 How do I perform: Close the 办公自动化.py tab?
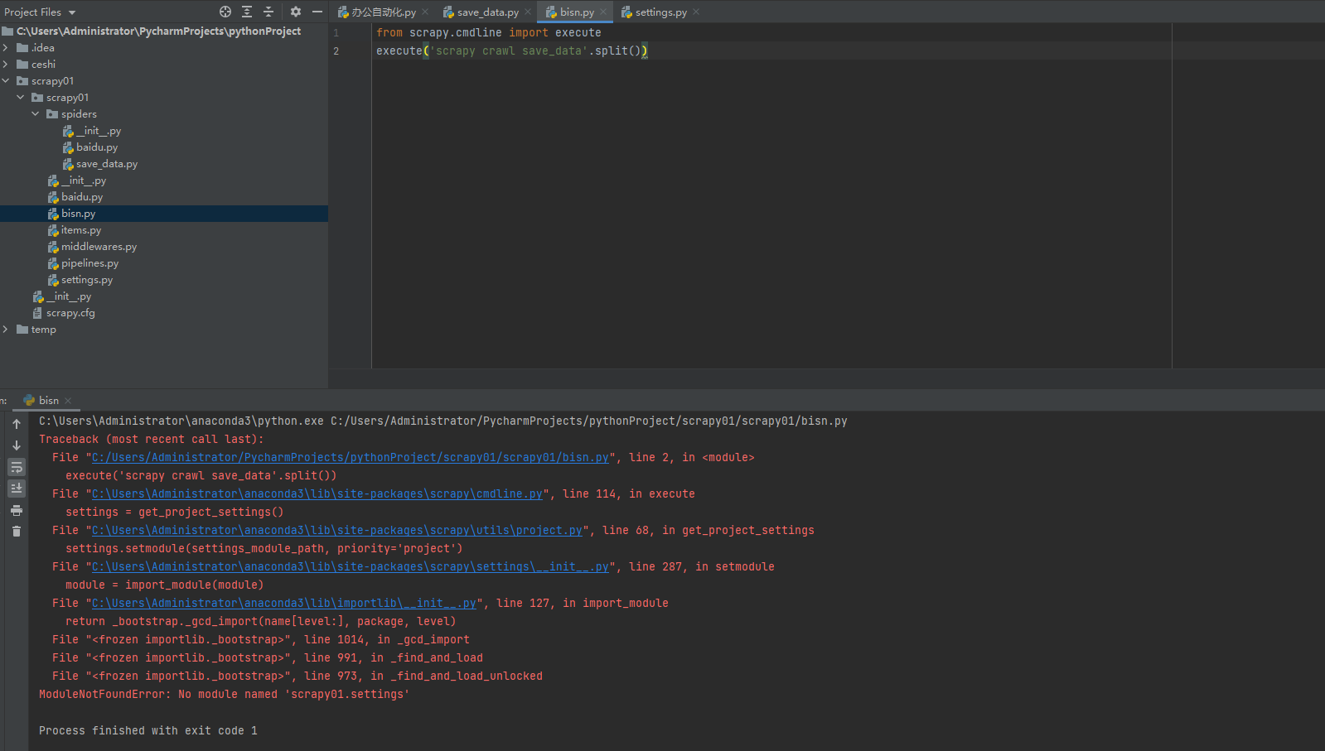click(x=425, y=12)
